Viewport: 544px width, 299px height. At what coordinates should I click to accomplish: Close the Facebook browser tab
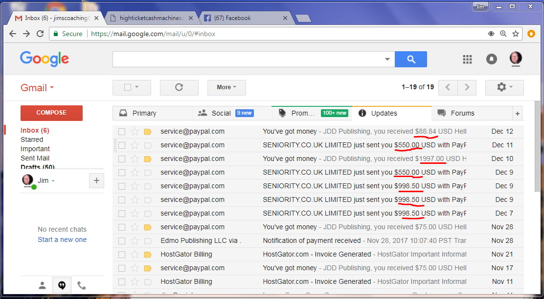285,18
